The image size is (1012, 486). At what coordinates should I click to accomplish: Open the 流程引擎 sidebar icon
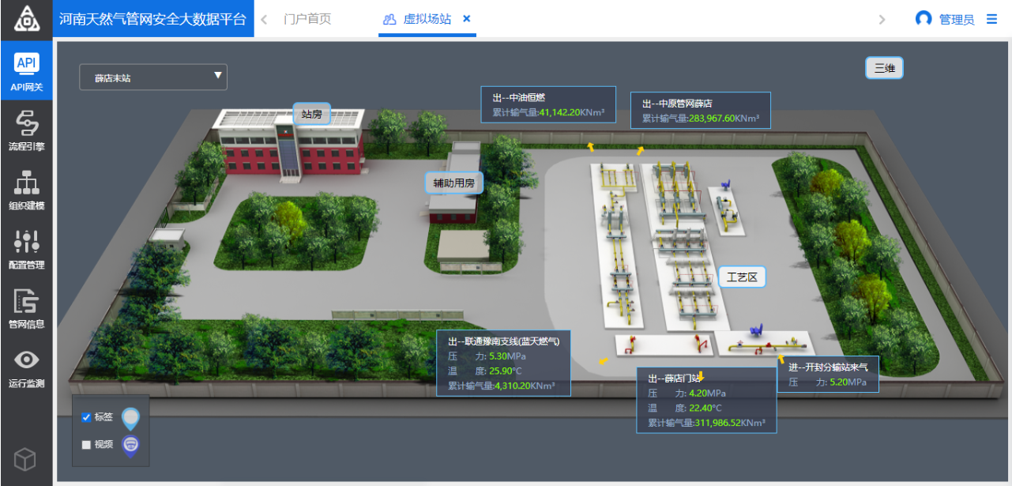point(26,123)
